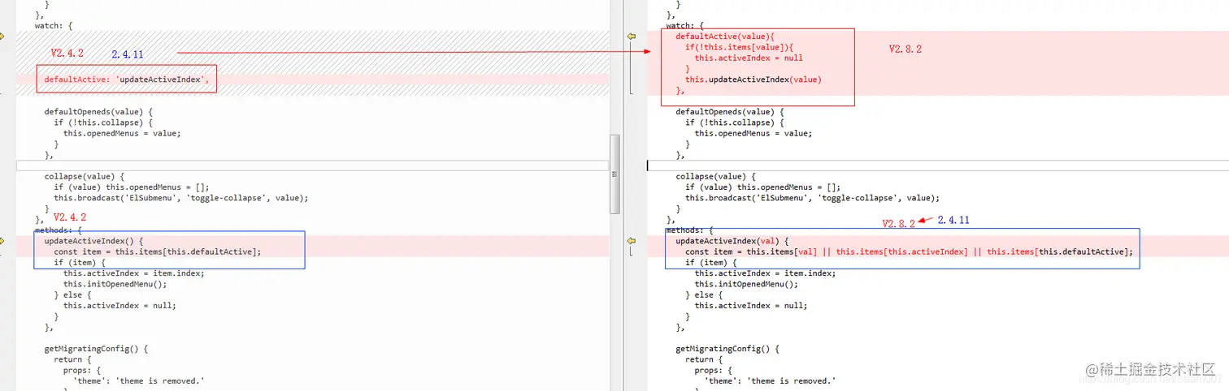Screen dimensions: 1229x391
Task: Click "this.openedMenus = value;" in right pane
Action: coord(753,133)
